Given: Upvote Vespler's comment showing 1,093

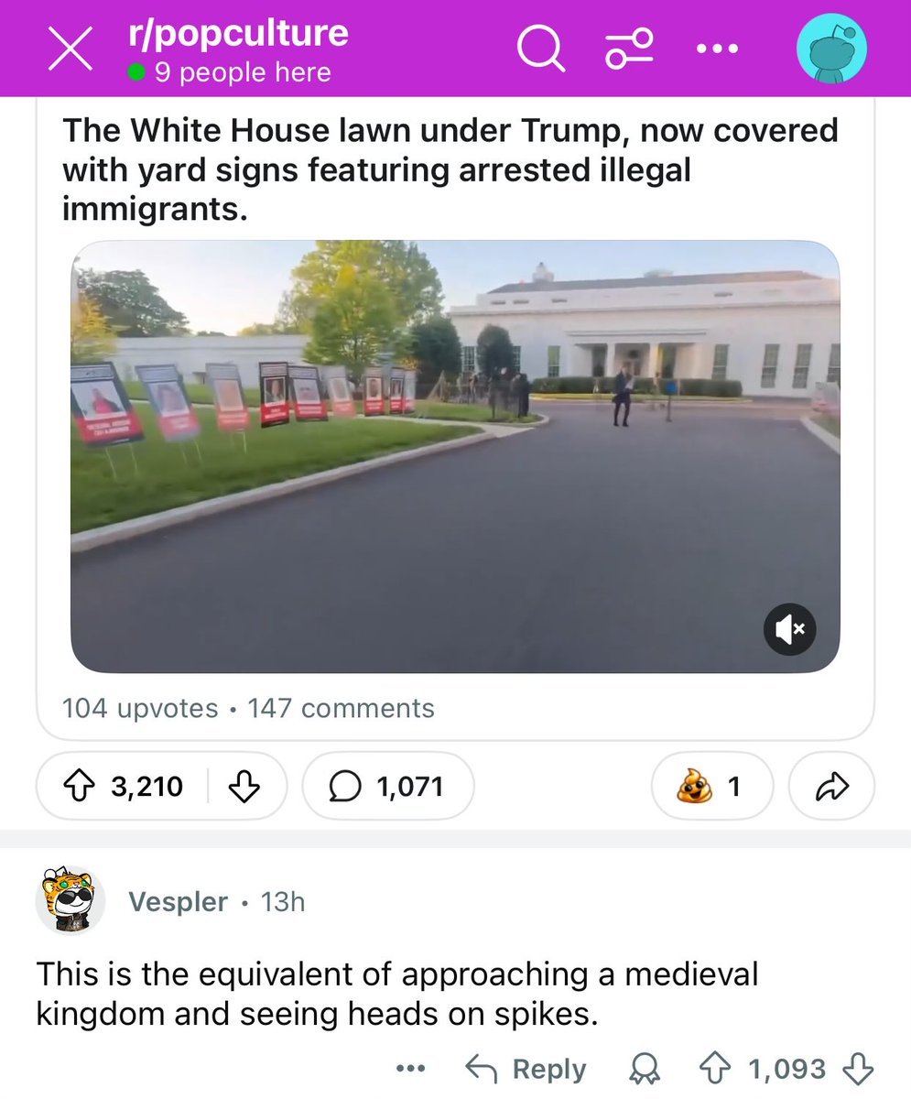Looking at the screenshot, I should point(714,1068).
